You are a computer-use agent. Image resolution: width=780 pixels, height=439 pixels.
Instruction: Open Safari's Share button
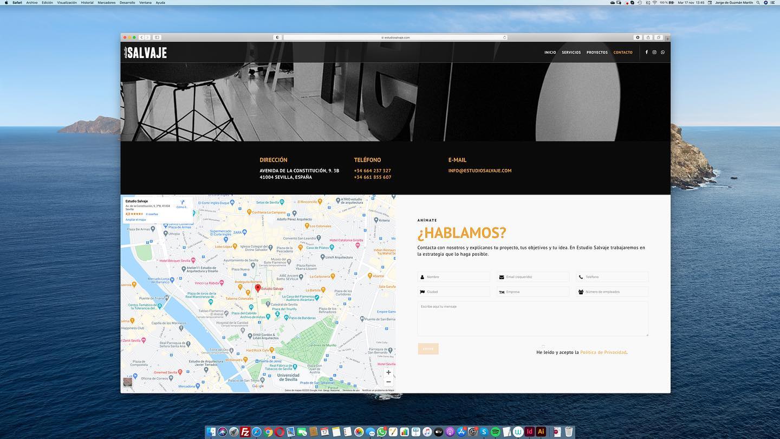pyautogui.click(x=648, y=37)
